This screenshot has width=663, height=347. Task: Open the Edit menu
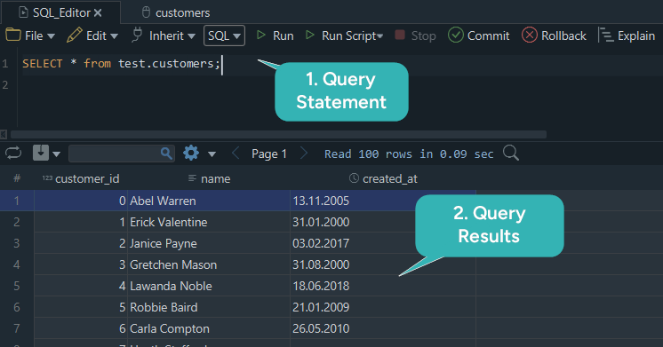[x=92, y=35]
